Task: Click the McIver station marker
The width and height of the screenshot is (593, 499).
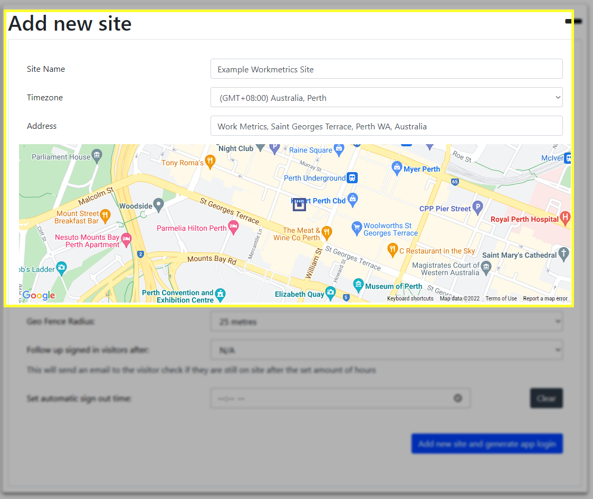Action: [567, 158]
